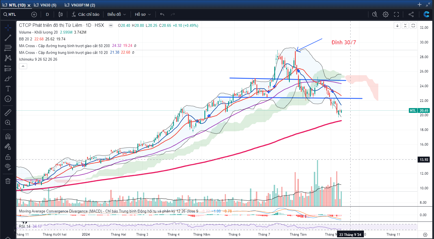Click the zoom in magnifier tool
The width and height of the screenshot is (434, 239).
pyautogui.click(x=8, y=123)
